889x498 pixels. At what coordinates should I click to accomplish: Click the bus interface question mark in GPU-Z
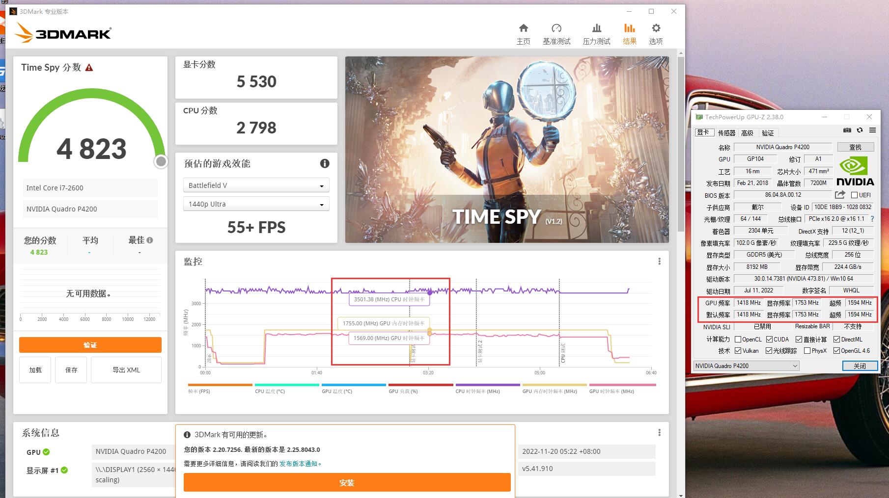coord(872,219)
